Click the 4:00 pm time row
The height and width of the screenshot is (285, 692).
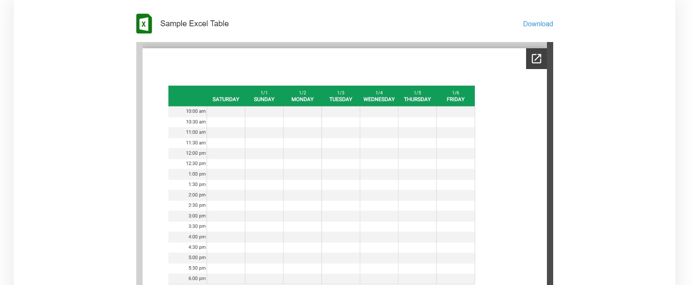[321, 237]
